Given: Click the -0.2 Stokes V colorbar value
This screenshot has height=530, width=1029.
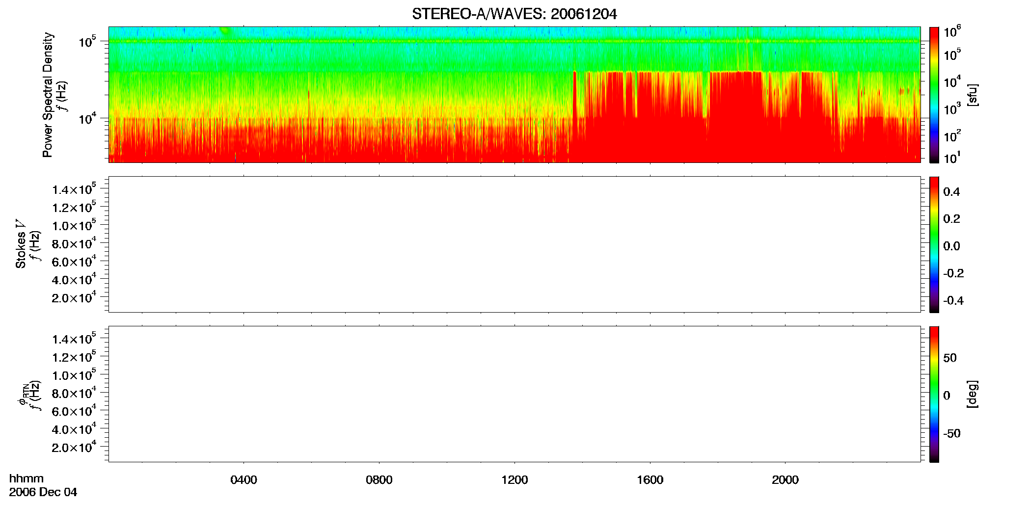Looking at the screenshot, I should pos(953,273).
